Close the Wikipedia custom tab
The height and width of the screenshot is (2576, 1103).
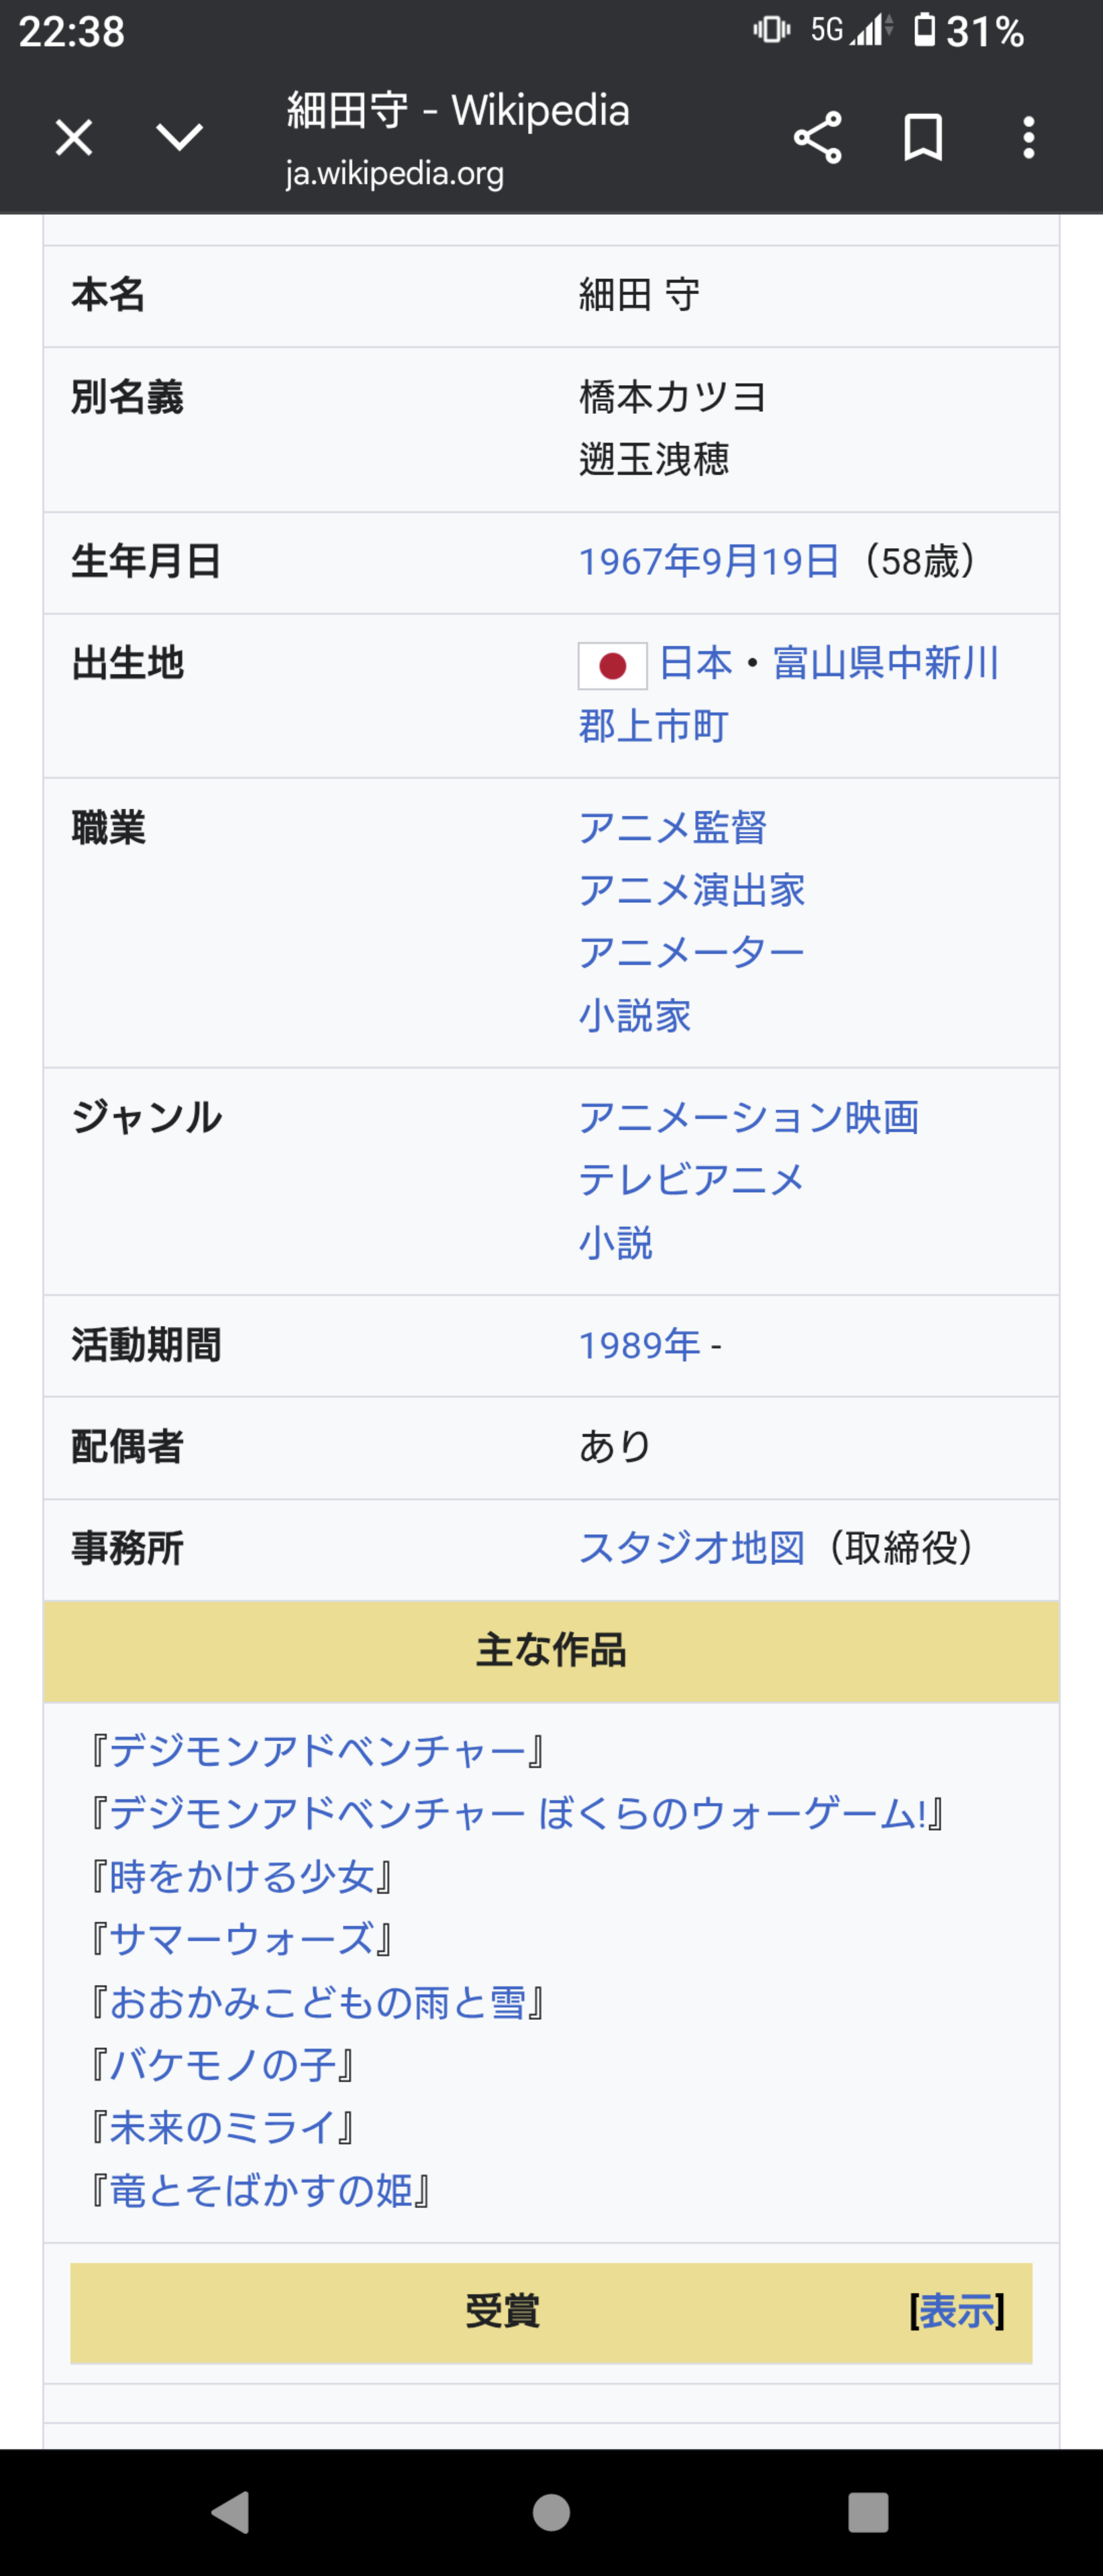tap(74, 137)
